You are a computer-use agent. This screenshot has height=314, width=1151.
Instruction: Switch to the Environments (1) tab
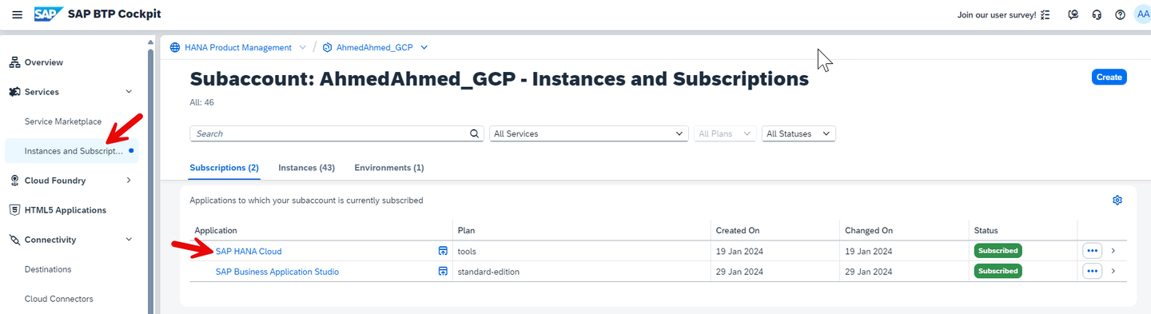389,168
